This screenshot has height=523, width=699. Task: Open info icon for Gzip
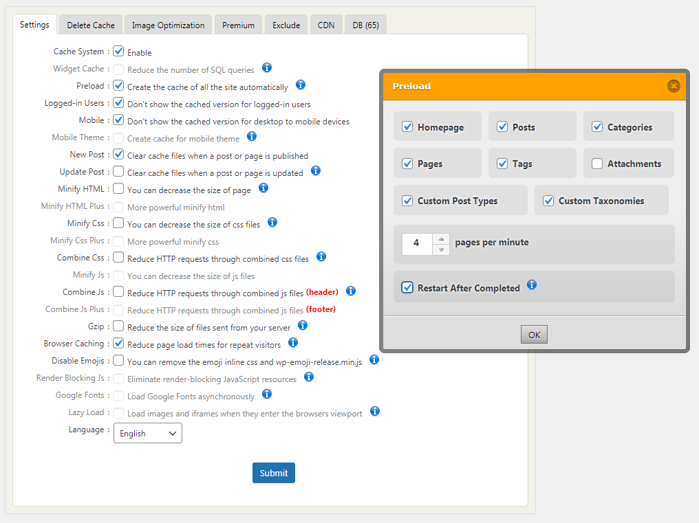(x=303, y=325)
